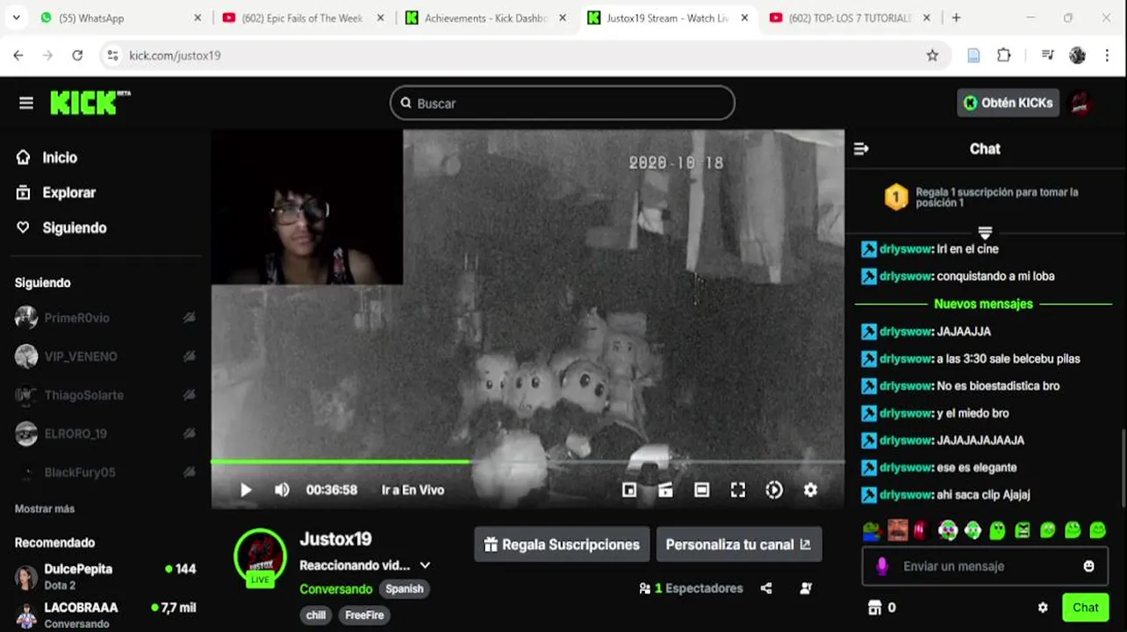1127x632 pixels.
Task: Expand the list with Mostrar más
Action: [x=45, y=508]
